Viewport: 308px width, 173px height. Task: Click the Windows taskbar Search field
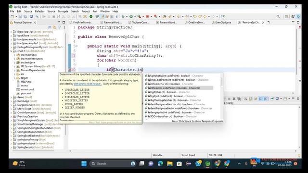click(x=112, y=163)
